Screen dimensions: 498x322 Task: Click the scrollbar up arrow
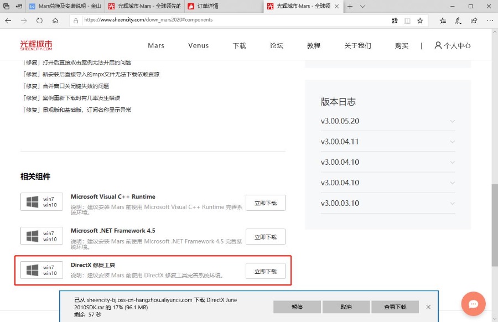tap(495, 32)
